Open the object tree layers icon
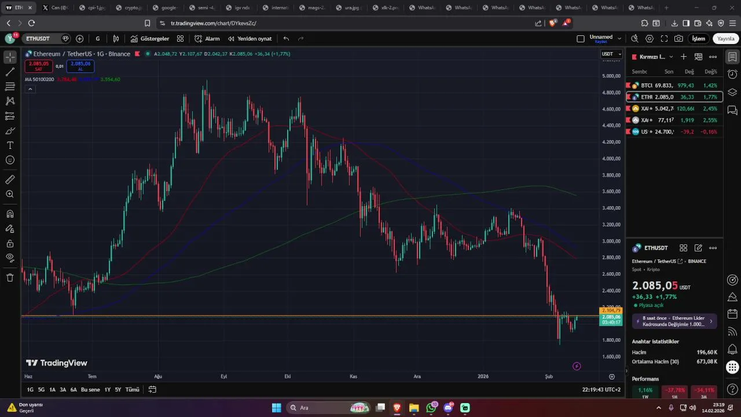Screen dimensions: 741x417 coord(732,92)
